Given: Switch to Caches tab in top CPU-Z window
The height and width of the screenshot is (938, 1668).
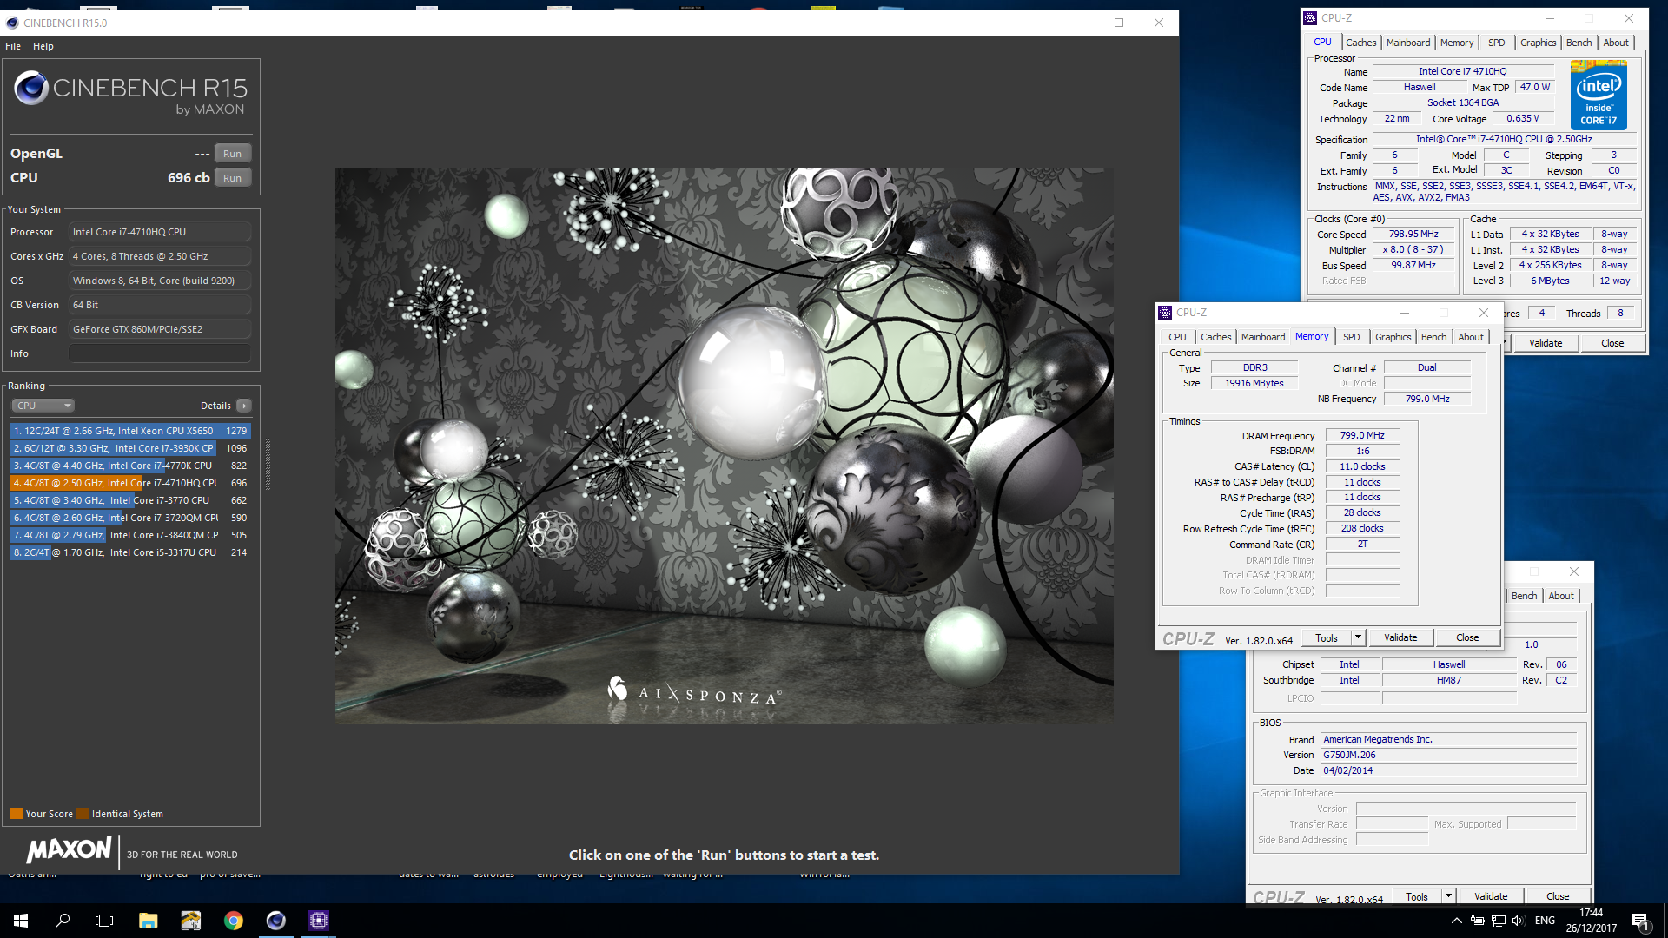Looking at the screenshot, I should [1360, 43].
